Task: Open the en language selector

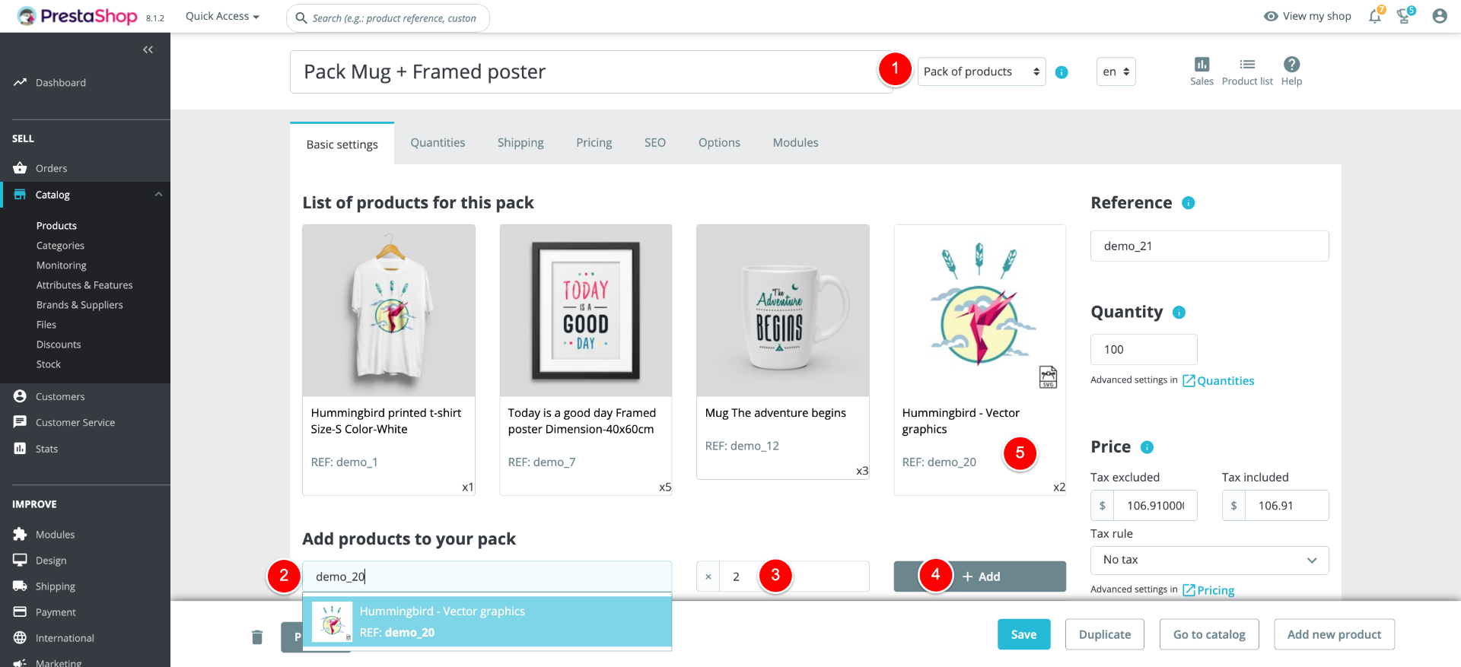Action: (x=1116, y=71)
